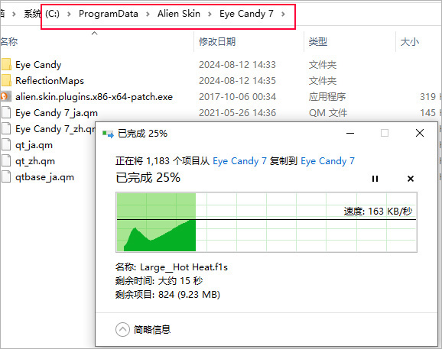The width and height of the screenshot is (442, 349).
Task: Click 速度: 163 KB/秒 label
Action: (378, 212)
